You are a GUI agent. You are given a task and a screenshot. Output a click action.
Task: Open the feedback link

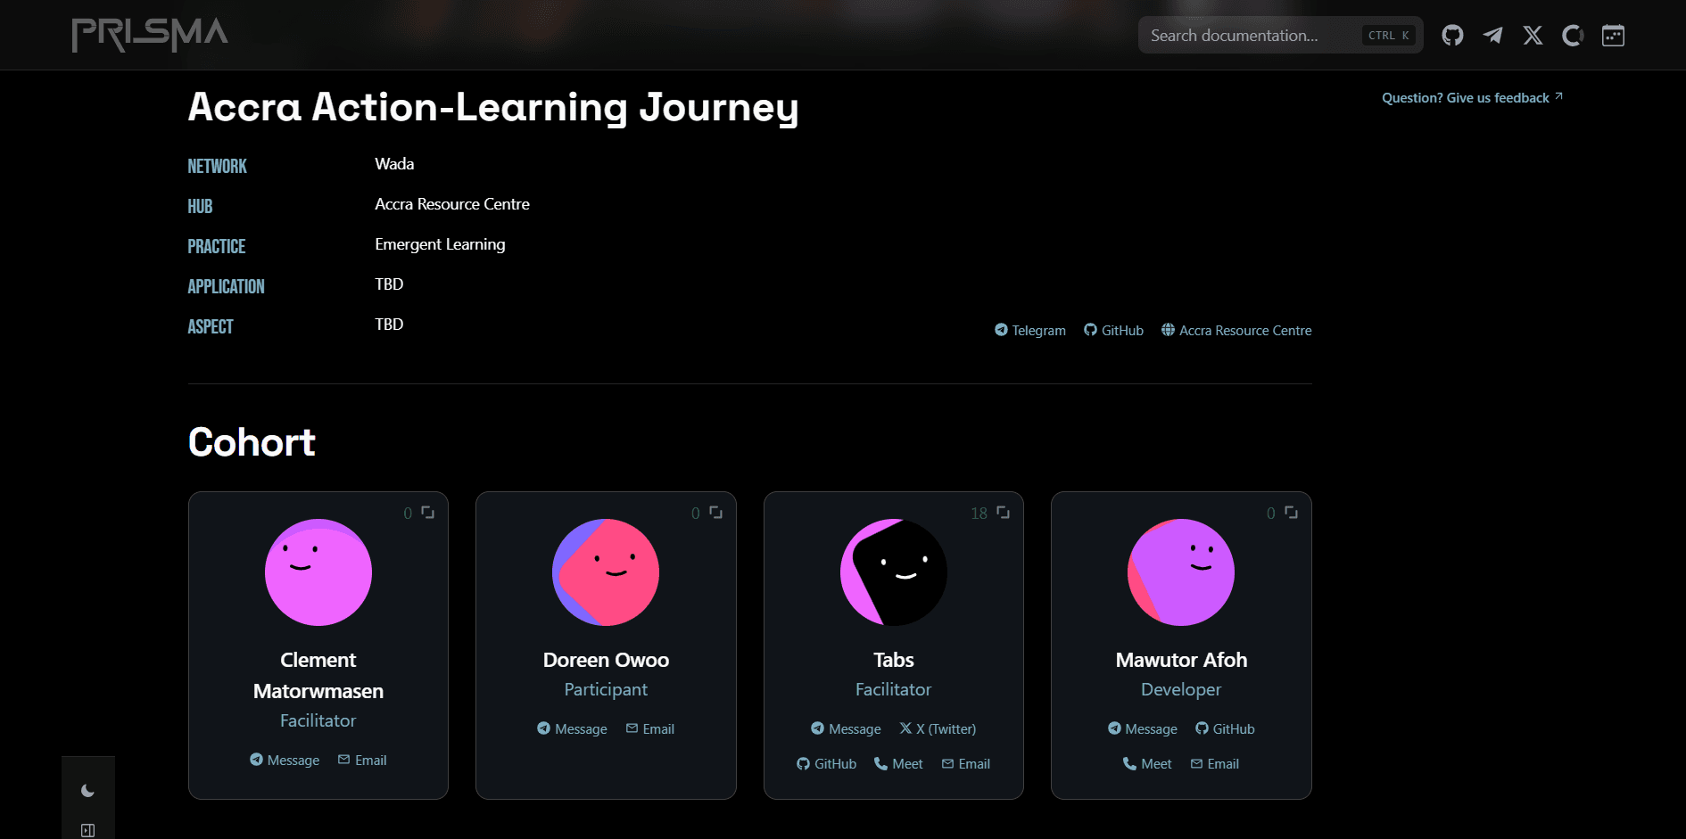coord(1471,98)
